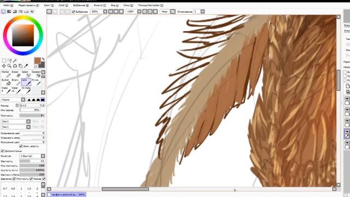Screen dimensions: 350x197
Task: Open the Слой menu
Action: [x=63, y=5]
